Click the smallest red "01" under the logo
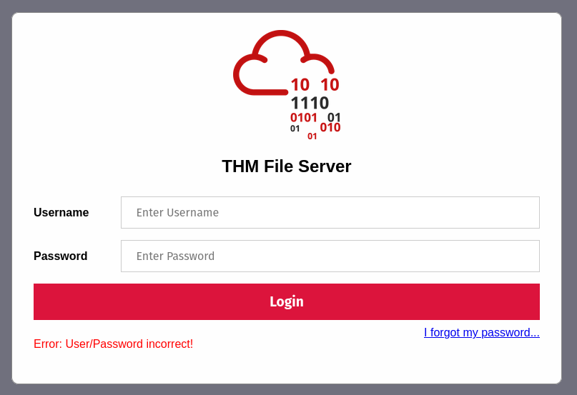This screenshot has height=395, width=577. click(312, 136)
